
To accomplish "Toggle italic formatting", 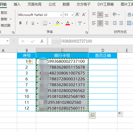I will pyautogui.click(x=27, y=23).
